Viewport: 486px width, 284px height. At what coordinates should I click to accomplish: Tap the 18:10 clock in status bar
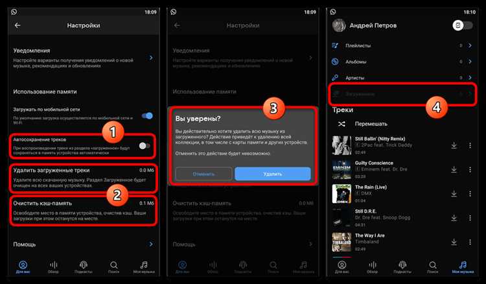[470, 12]
